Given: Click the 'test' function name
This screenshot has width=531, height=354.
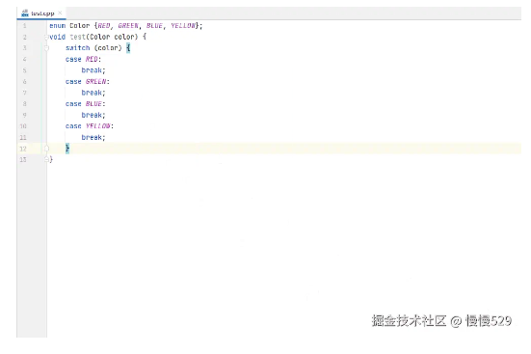Looking at the screenshot, I should [x=78, y=37].
